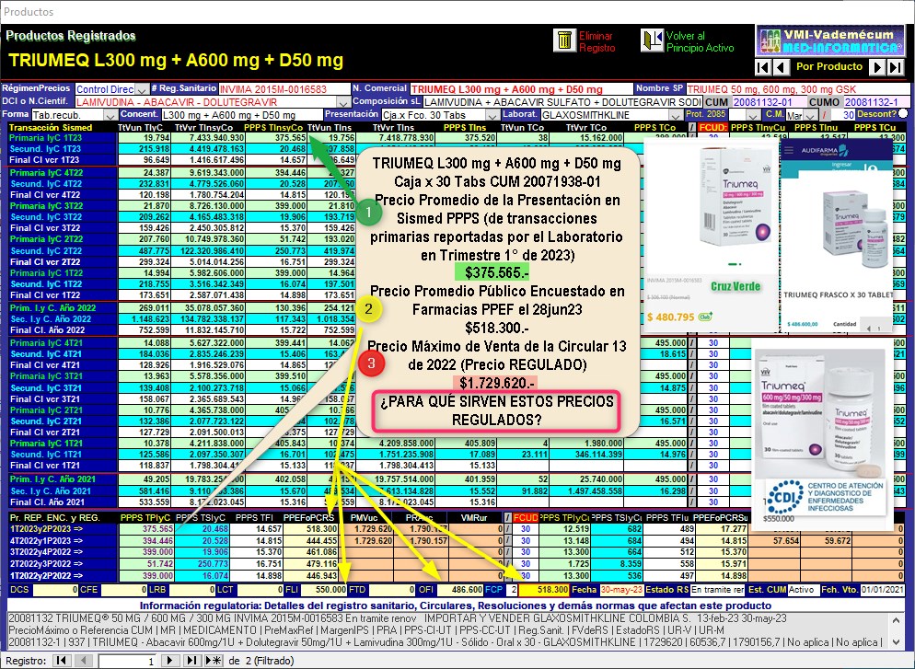
Task: Expand the Presentación Cja.x Fco. 30 Tabs dropdown
Action: click(x=492, y=114)
